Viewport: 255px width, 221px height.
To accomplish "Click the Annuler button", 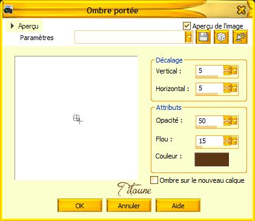I will coord(129,206).
